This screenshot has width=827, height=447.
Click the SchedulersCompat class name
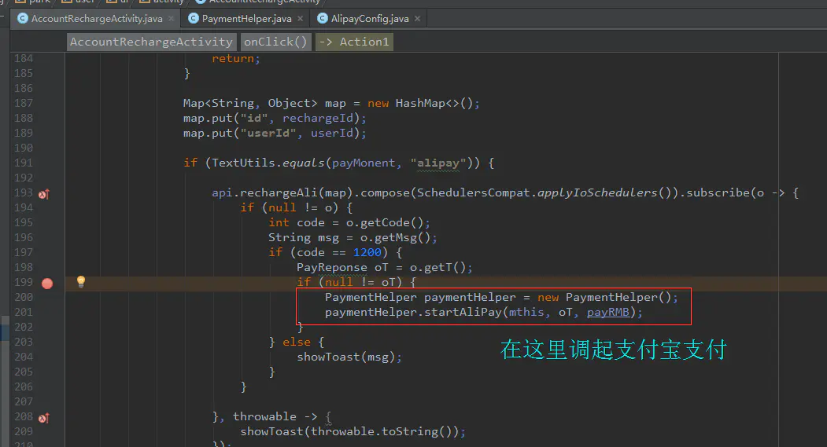coord(473,192)
